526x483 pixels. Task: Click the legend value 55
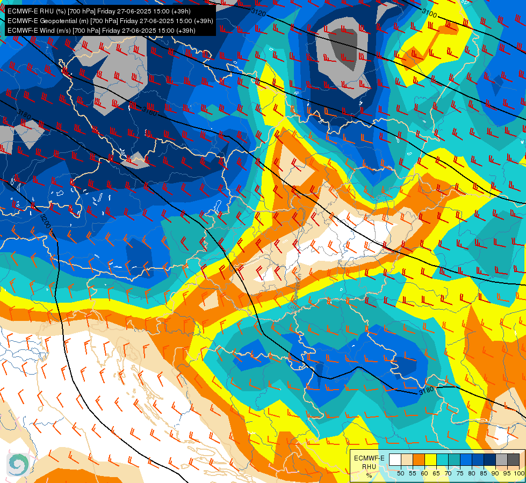pos(413,473)
